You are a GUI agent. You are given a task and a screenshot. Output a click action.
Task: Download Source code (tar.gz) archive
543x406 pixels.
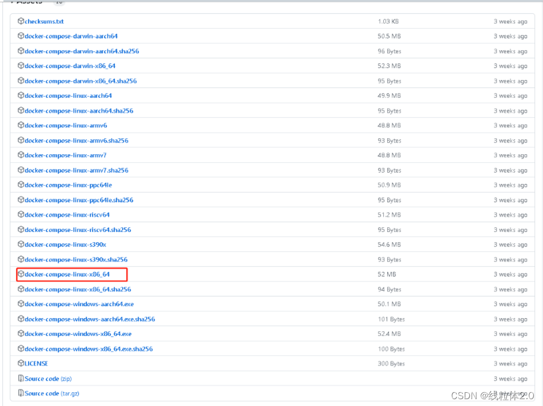pyautogui.click(x=52, y=393)
